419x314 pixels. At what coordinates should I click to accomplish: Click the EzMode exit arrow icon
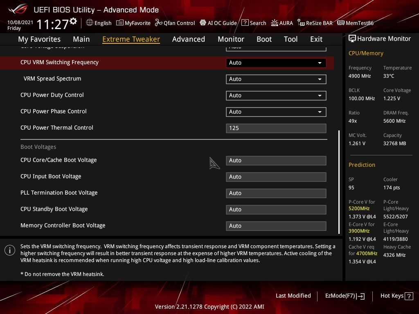point(361,296)
